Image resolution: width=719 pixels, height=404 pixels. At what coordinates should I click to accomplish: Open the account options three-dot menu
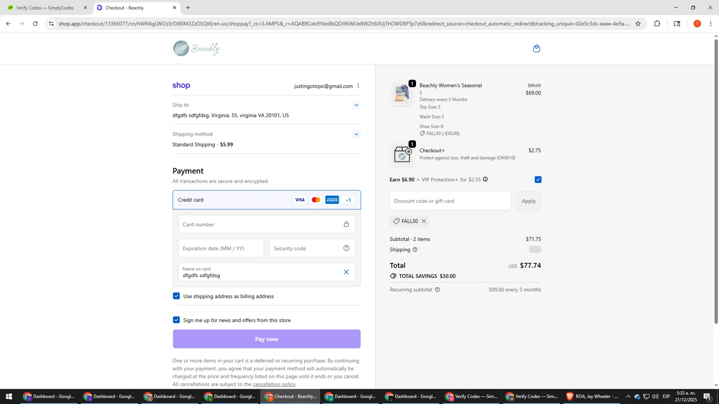point(358,86)
